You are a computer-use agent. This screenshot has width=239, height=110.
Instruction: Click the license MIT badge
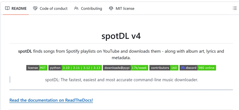click(37, 68)
